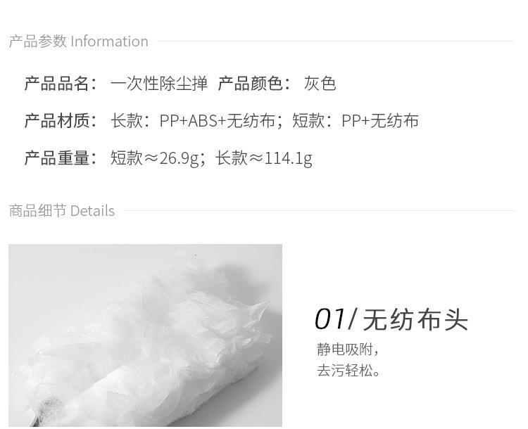Click the duster head product photo
The image size is (528, 429).
click(145, 335)
